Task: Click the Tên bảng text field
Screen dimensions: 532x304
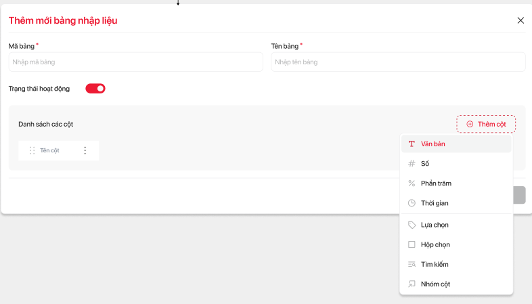Action: point(398,62)
